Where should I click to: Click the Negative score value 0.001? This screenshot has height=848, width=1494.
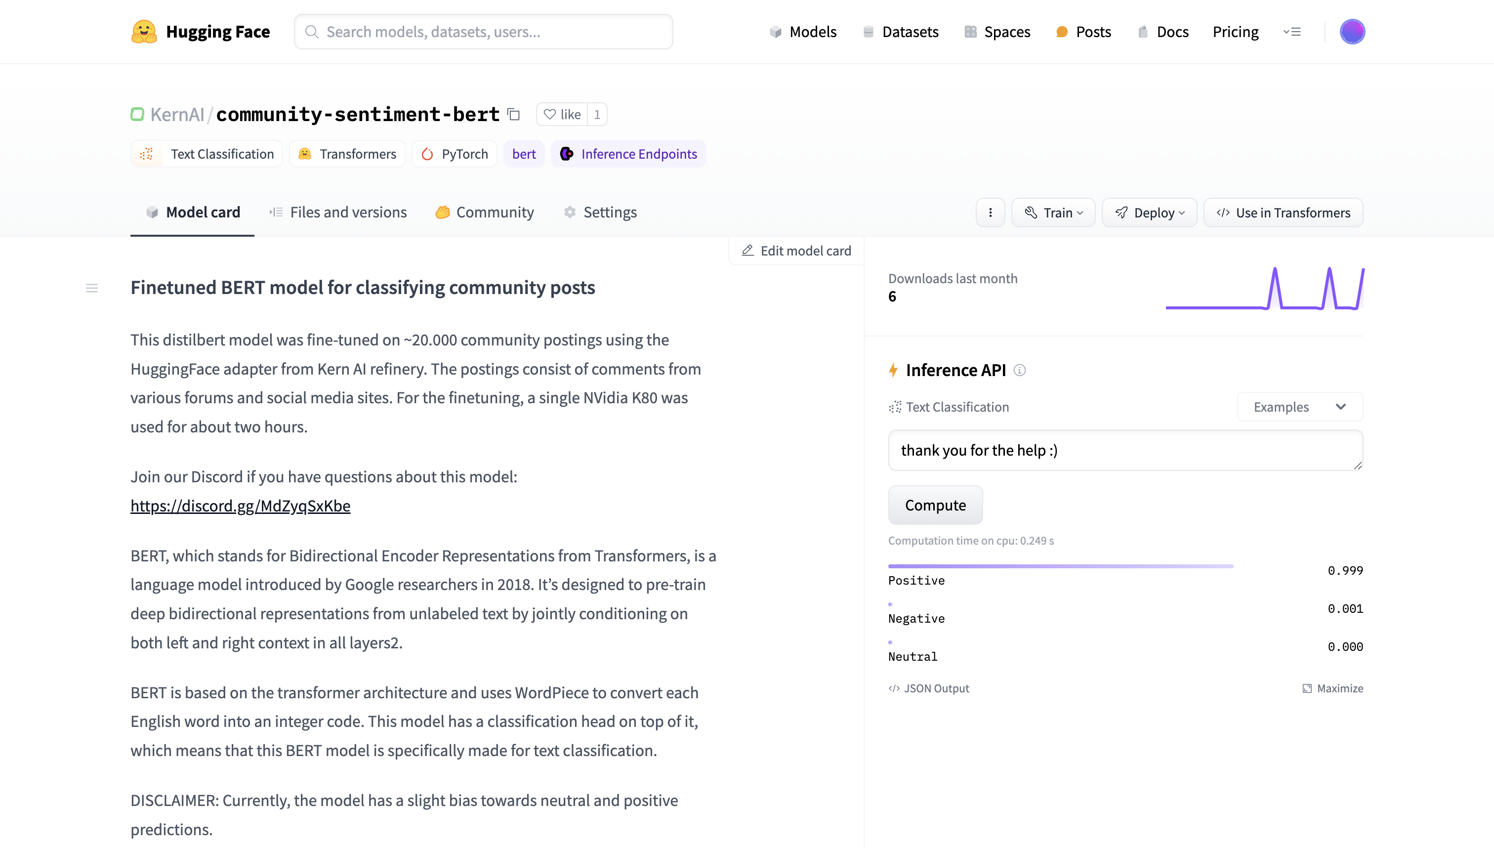(x=1345, y=609)
